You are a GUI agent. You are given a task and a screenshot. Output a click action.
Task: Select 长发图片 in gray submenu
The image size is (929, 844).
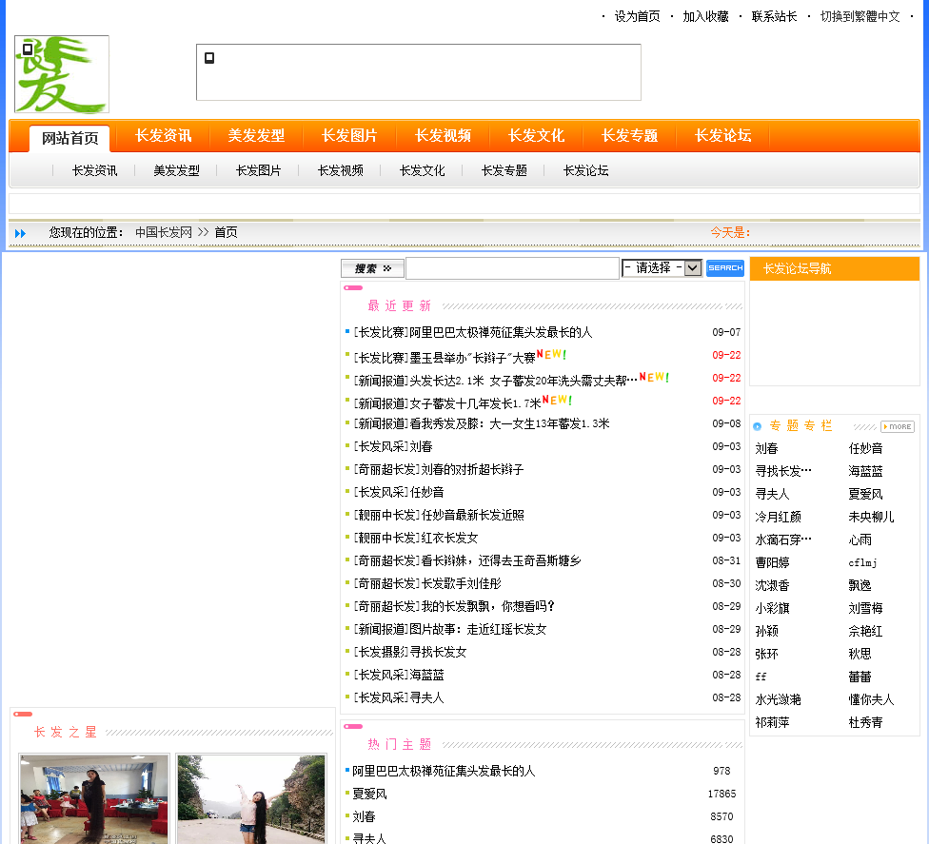point(258,171)
